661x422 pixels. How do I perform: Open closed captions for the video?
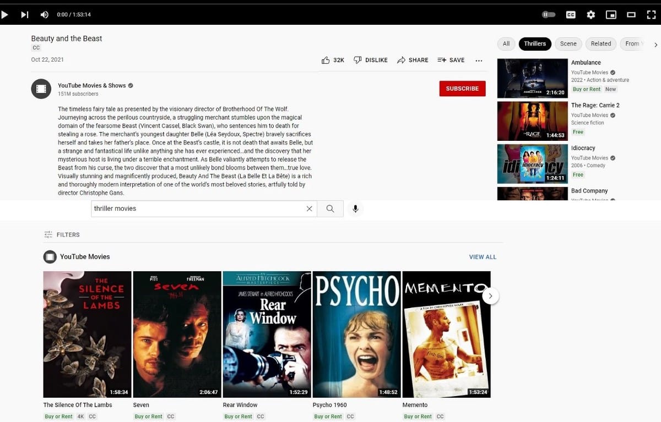(571, 14)
